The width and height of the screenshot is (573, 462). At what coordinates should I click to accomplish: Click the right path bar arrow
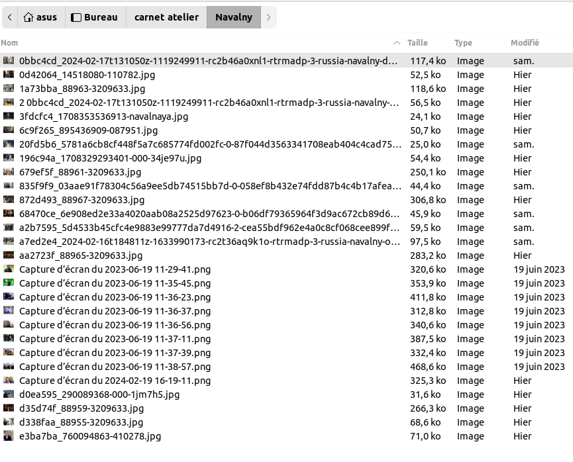click(x=268, y=17)
